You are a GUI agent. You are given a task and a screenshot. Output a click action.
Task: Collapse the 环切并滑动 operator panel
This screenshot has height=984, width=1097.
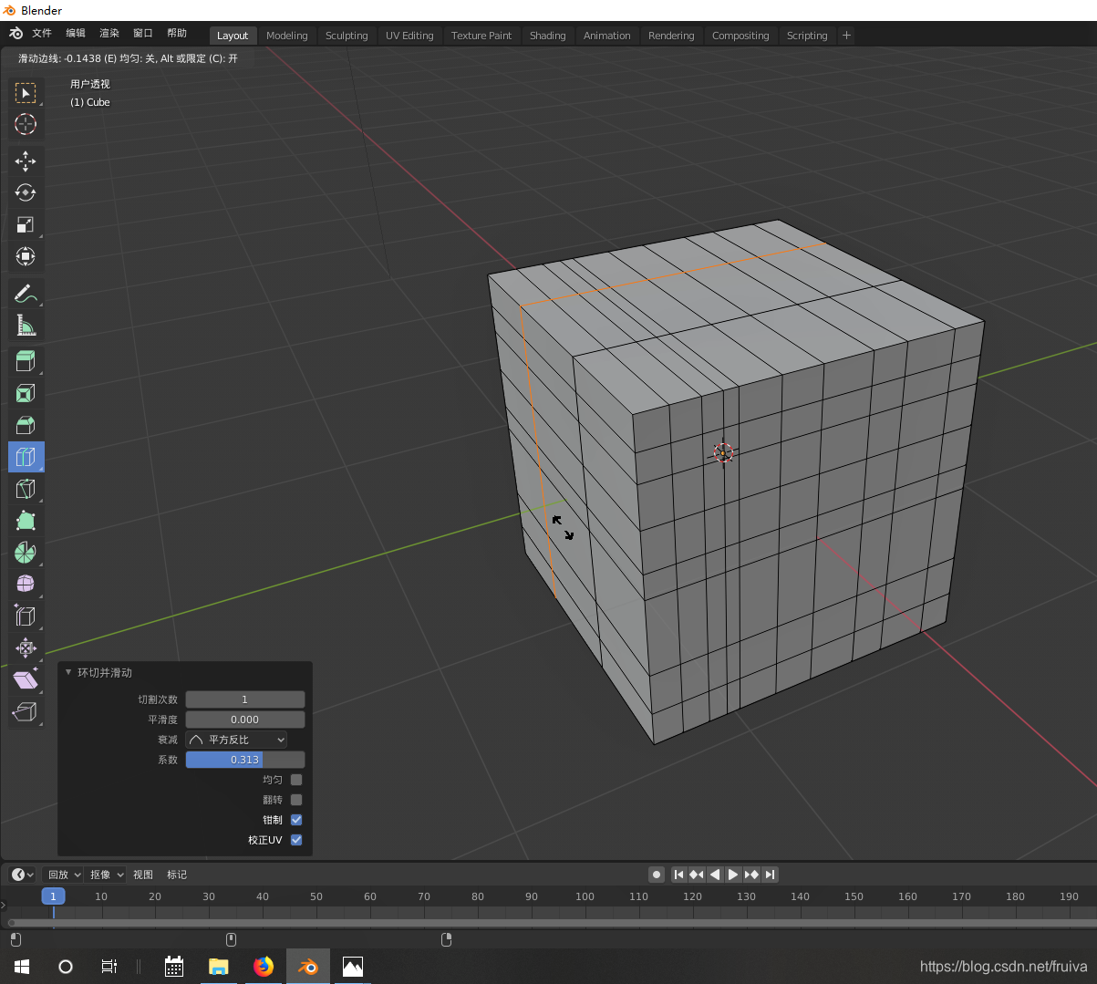(68, 672)
